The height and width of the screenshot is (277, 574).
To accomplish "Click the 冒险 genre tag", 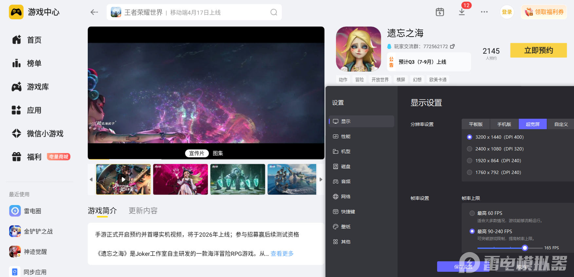I will coord(360,80).
